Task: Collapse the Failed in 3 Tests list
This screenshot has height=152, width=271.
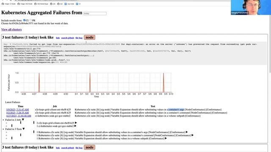Action: 24,129
